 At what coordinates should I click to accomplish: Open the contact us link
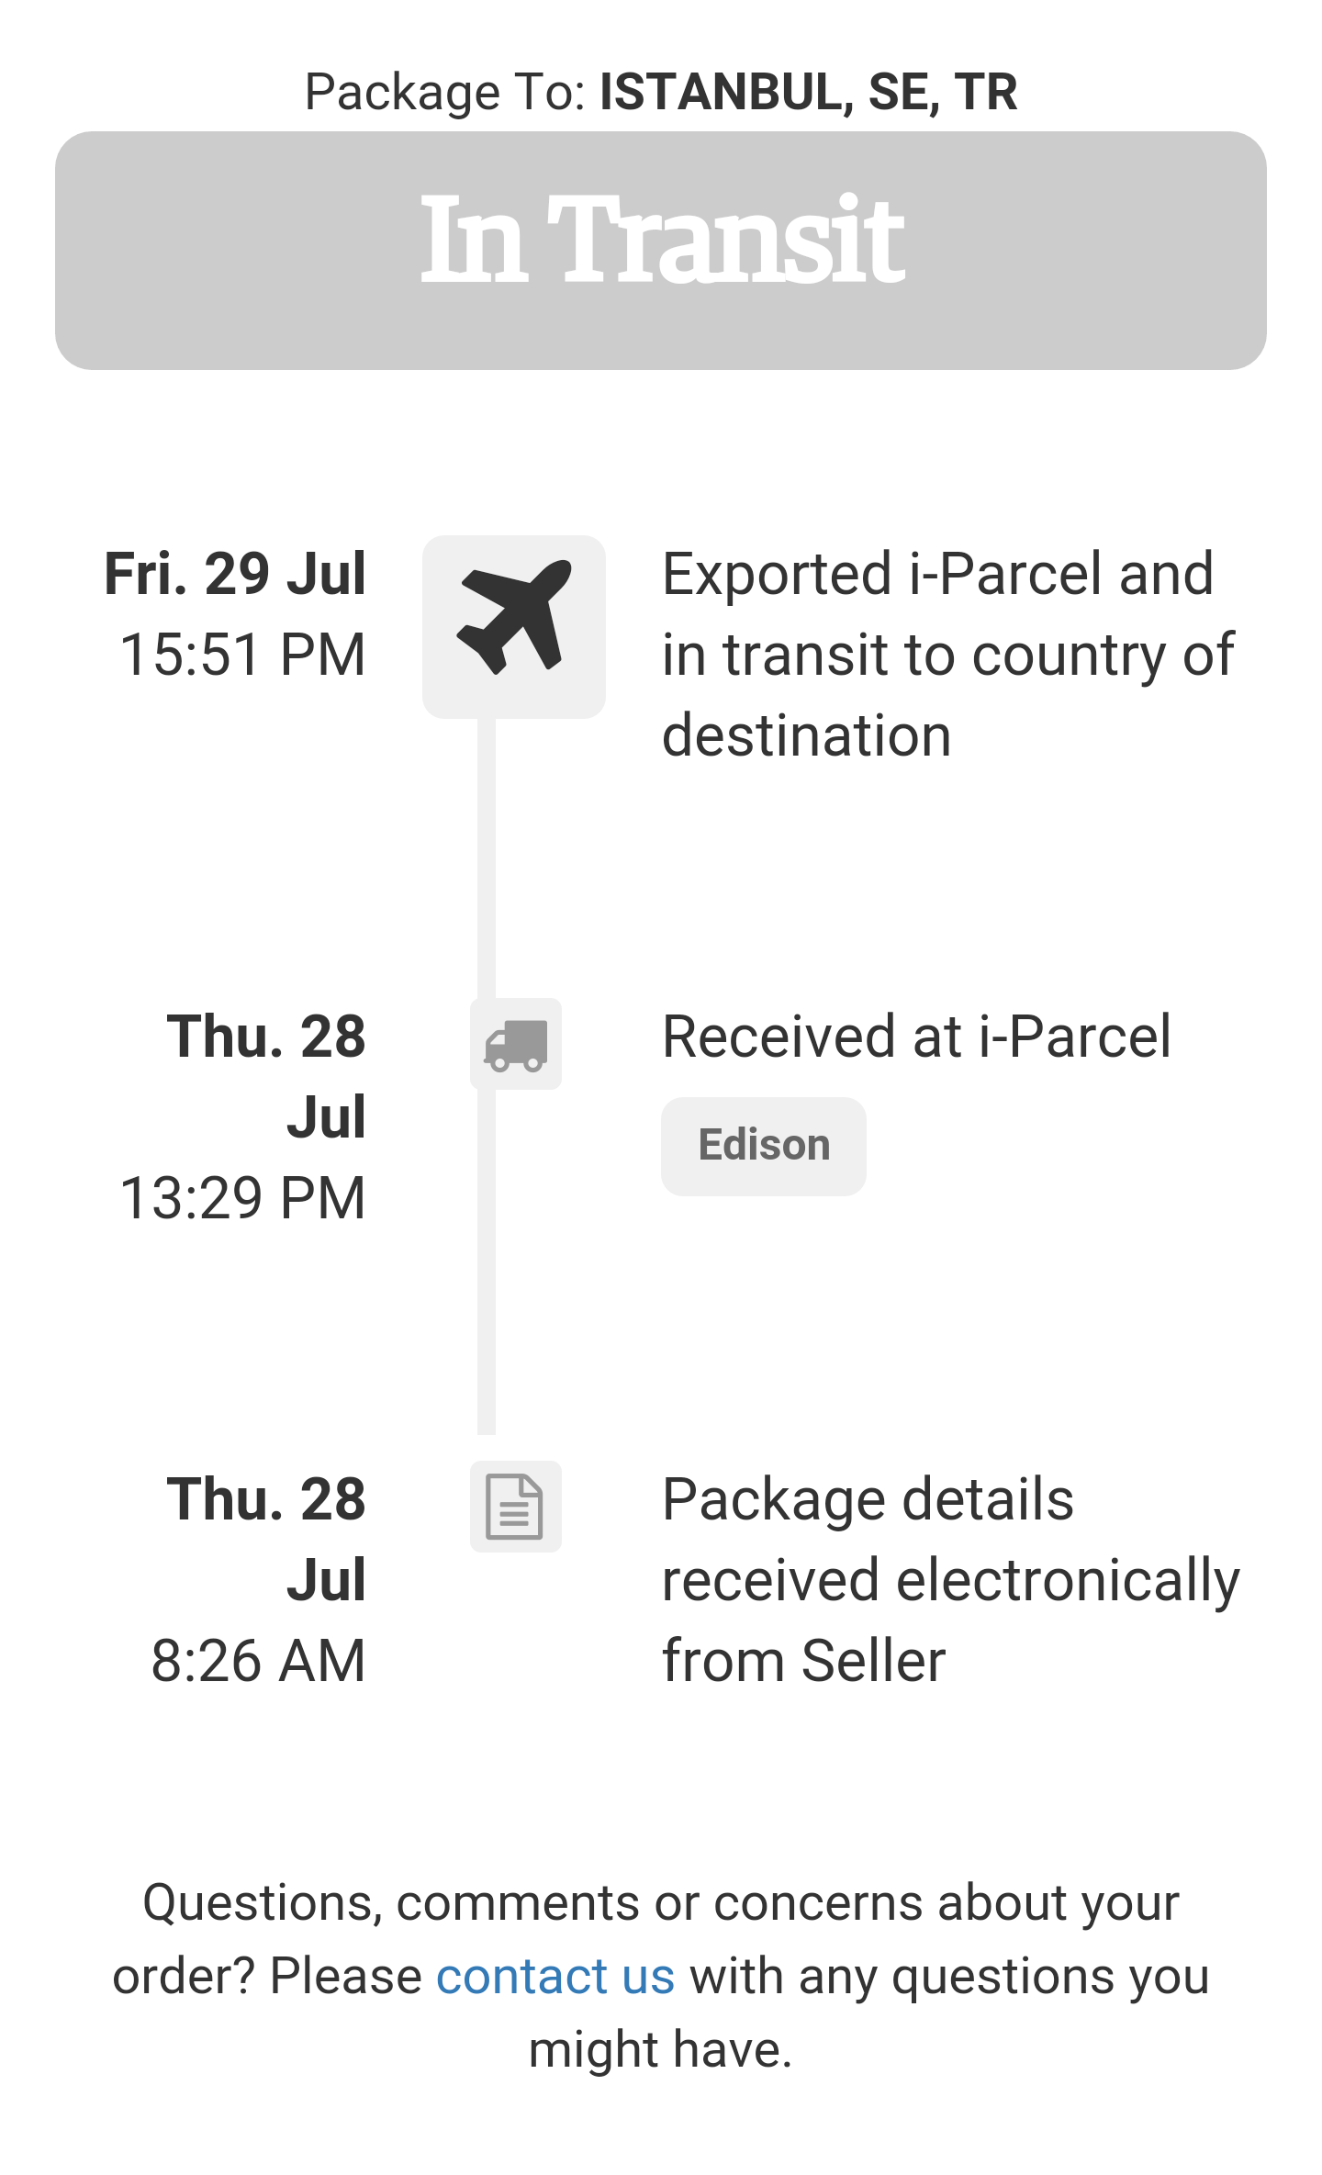(555, 1976)
